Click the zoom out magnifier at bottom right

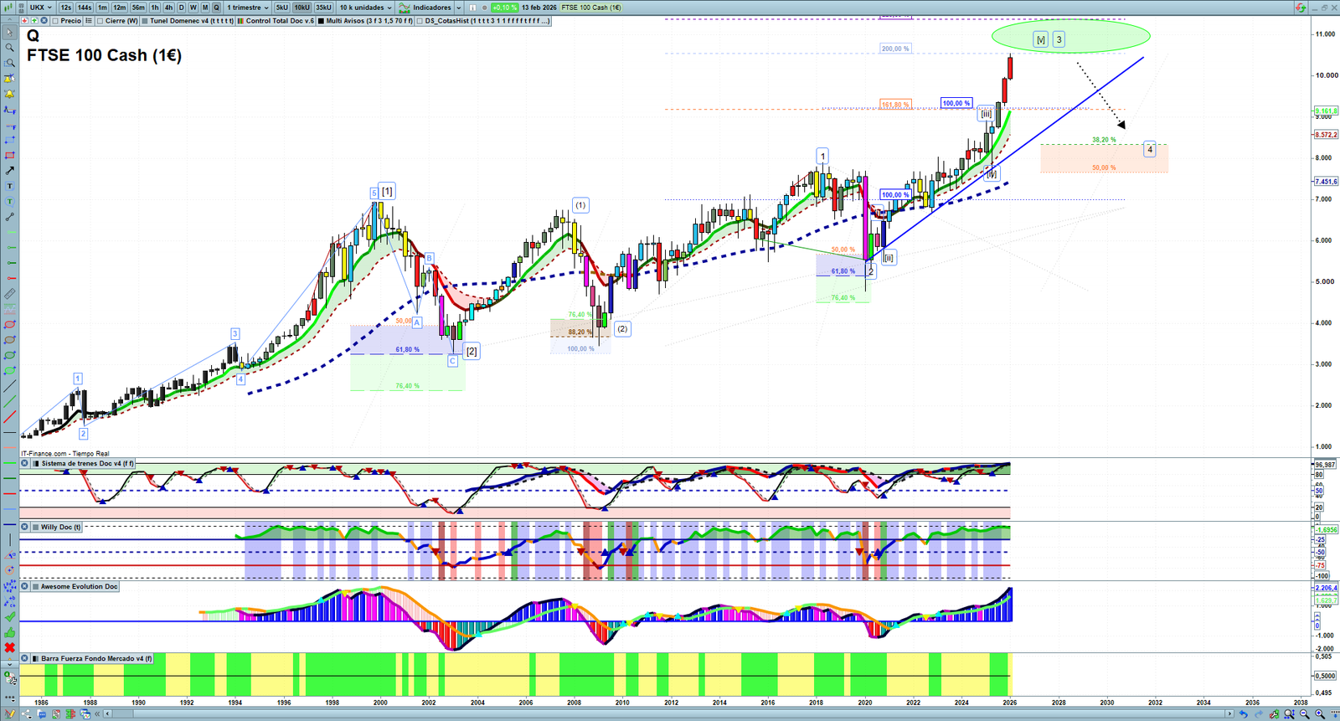1305,714
